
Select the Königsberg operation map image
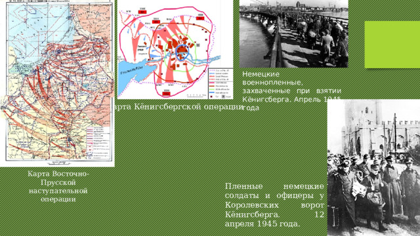point(175,50)
